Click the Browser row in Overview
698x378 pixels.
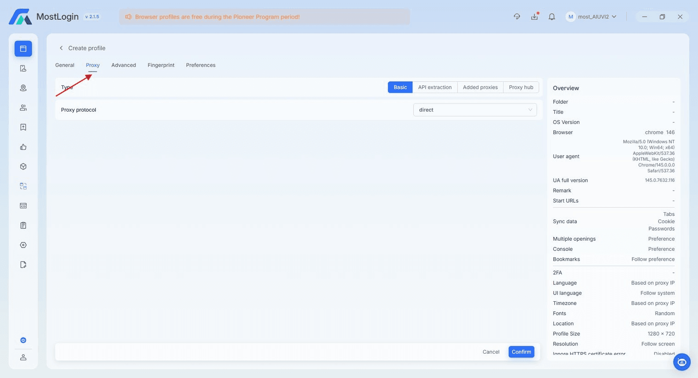[x=614, y=132]
